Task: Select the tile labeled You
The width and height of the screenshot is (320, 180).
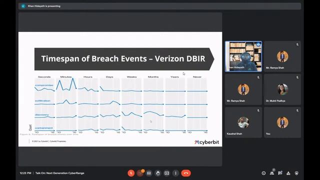Action: point(282,122)
